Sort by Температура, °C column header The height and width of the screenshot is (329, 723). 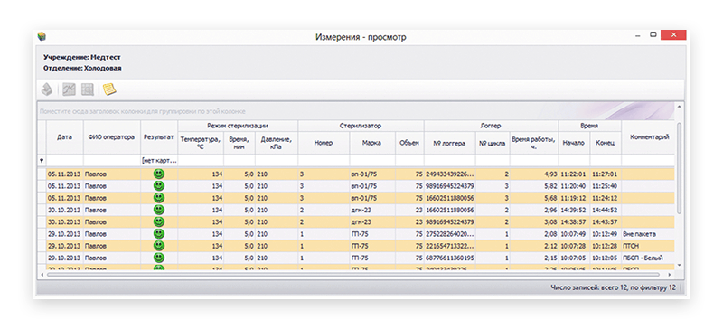pos(201,143)
